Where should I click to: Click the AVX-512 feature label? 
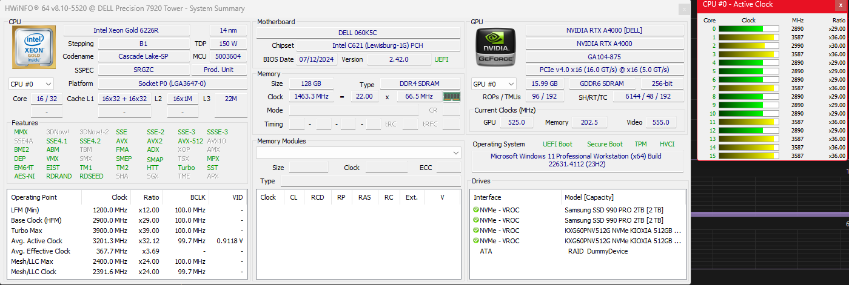(x=190, y=141)
